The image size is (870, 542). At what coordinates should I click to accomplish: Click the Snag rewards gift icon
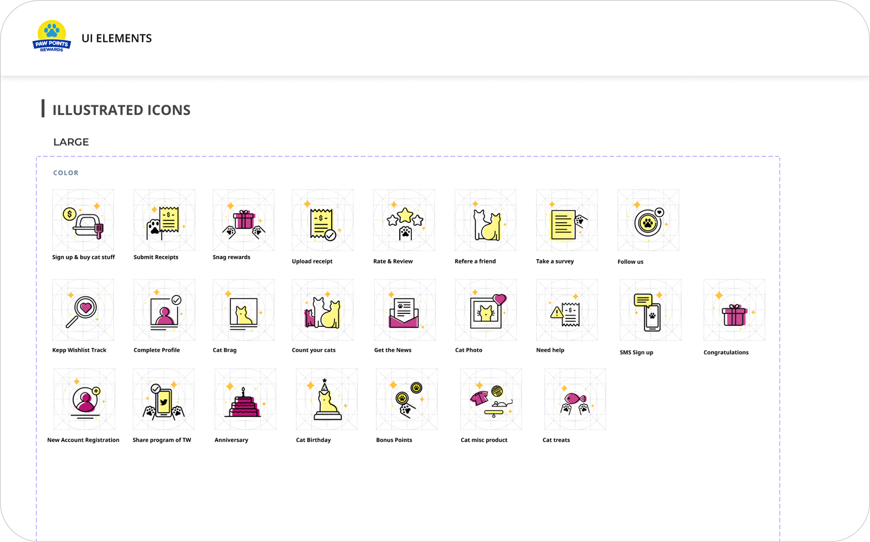(244, 221)
